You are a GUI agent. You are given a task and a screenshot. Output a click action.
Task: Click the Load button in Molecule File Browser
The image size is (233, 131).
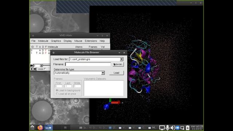[116, 73]
